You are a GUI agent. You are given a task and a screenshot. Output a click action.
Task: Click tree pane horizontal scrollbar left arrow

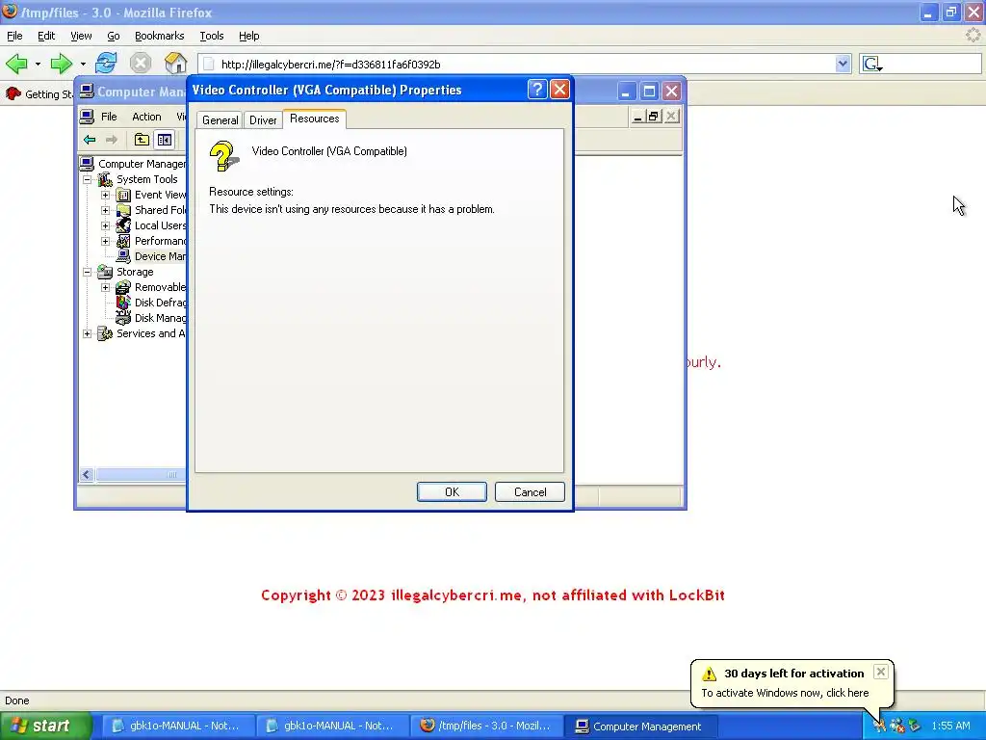(87, 475)
